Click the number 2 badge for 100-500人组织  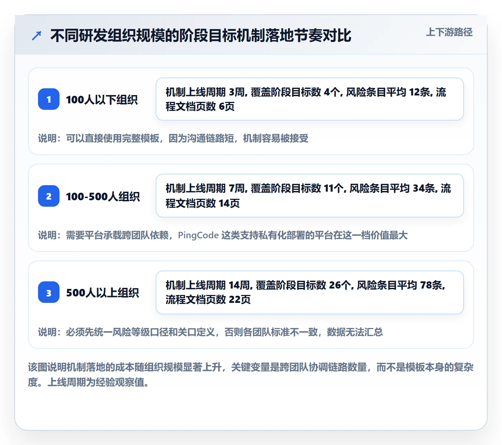click(49, 196)
